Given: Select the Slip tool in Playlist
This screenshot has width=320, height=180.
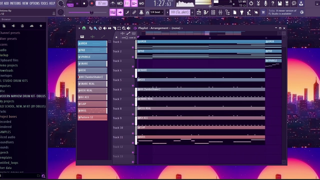Looking at the screenshot, I should [109, 28].
